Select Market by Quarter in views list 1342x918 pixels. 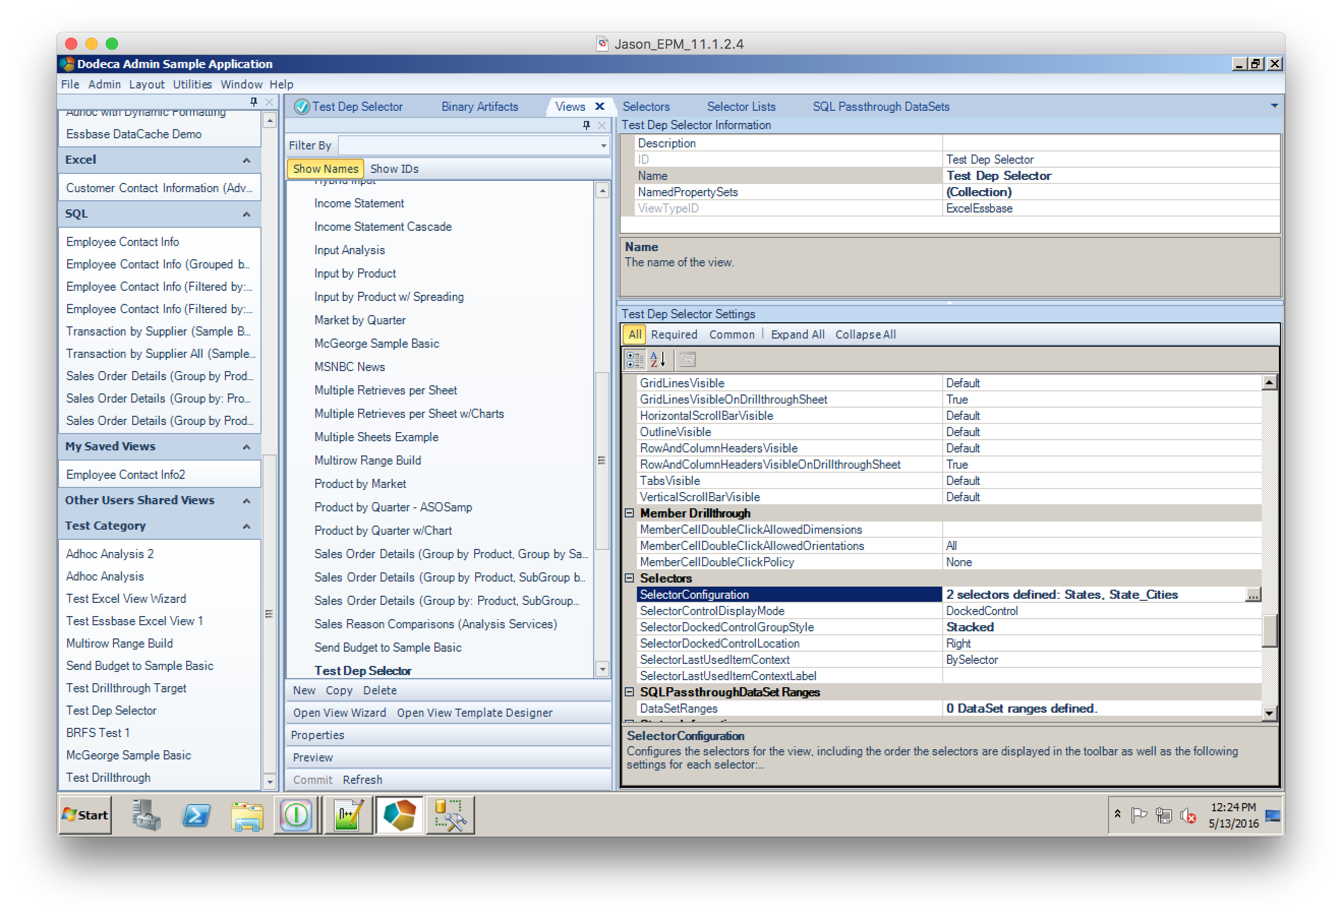pos(359,320)
